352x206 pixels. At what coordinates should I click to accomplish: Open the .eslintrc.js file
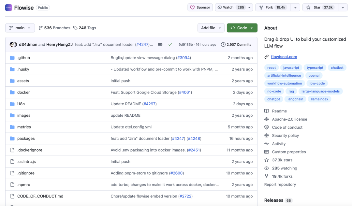click(x=26, y=162)
